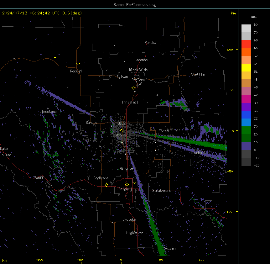Click the Strathmore label

click(x=162, y=191)
